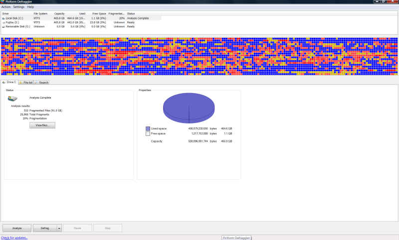Open the Settings menu
399x240 pixels.
point(18,7)
